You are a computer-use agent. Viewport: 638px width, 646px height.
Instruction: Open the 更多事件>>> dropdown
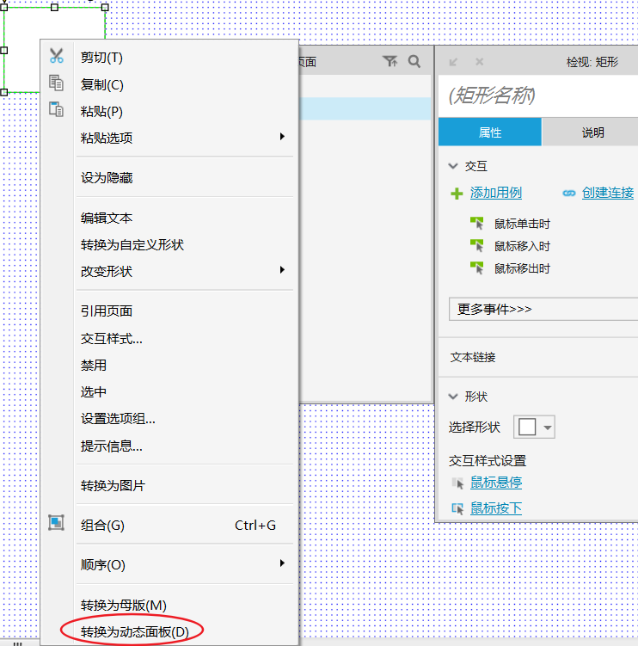[x=543, y=309]
